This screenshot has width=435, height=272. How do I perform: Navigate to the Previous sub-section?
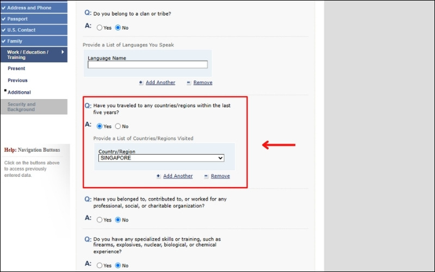click(17, 81)
